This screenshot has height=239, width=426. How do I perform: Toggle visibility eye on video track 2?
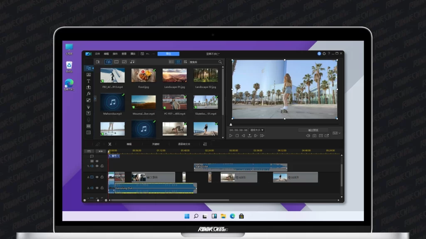coord(97,177)
